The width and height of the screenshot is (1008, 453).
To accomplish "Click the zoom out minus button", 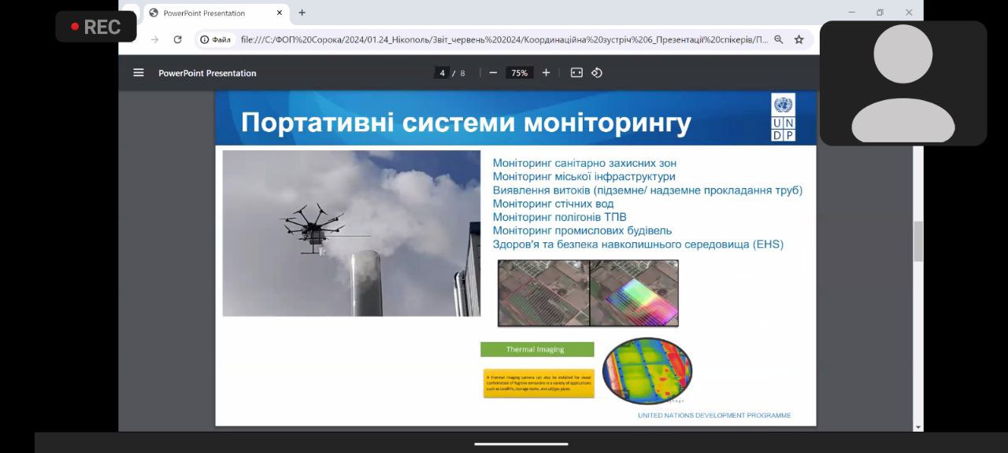I will [493, 72].
